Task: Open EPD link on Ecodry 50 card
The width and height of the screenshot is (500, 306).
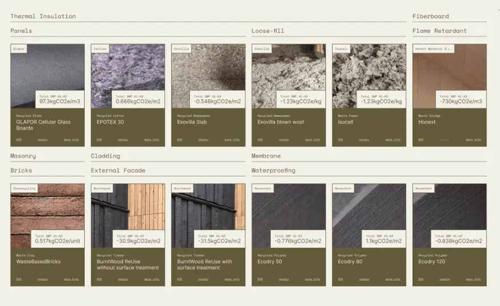Action: click(x=260, y=279)
